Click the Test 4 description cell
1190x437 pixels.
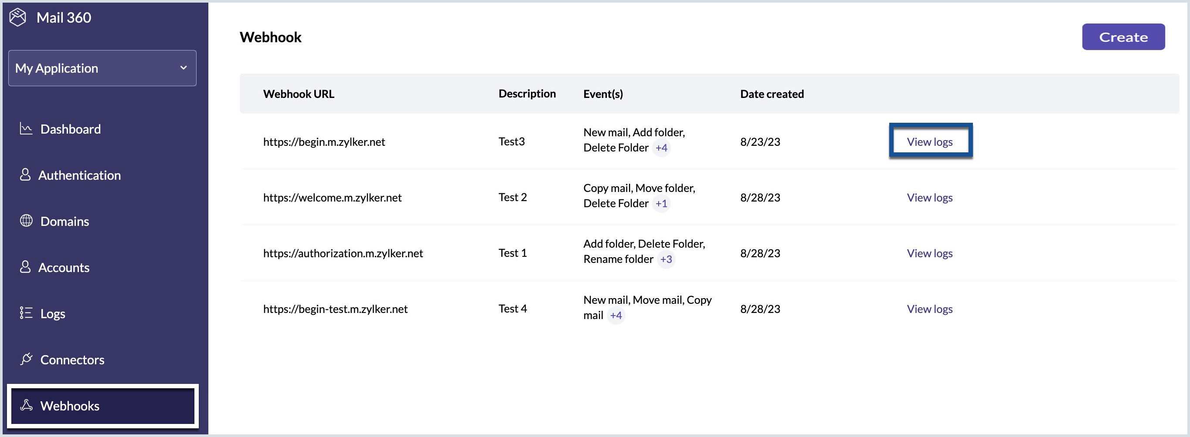click(512, 309)
